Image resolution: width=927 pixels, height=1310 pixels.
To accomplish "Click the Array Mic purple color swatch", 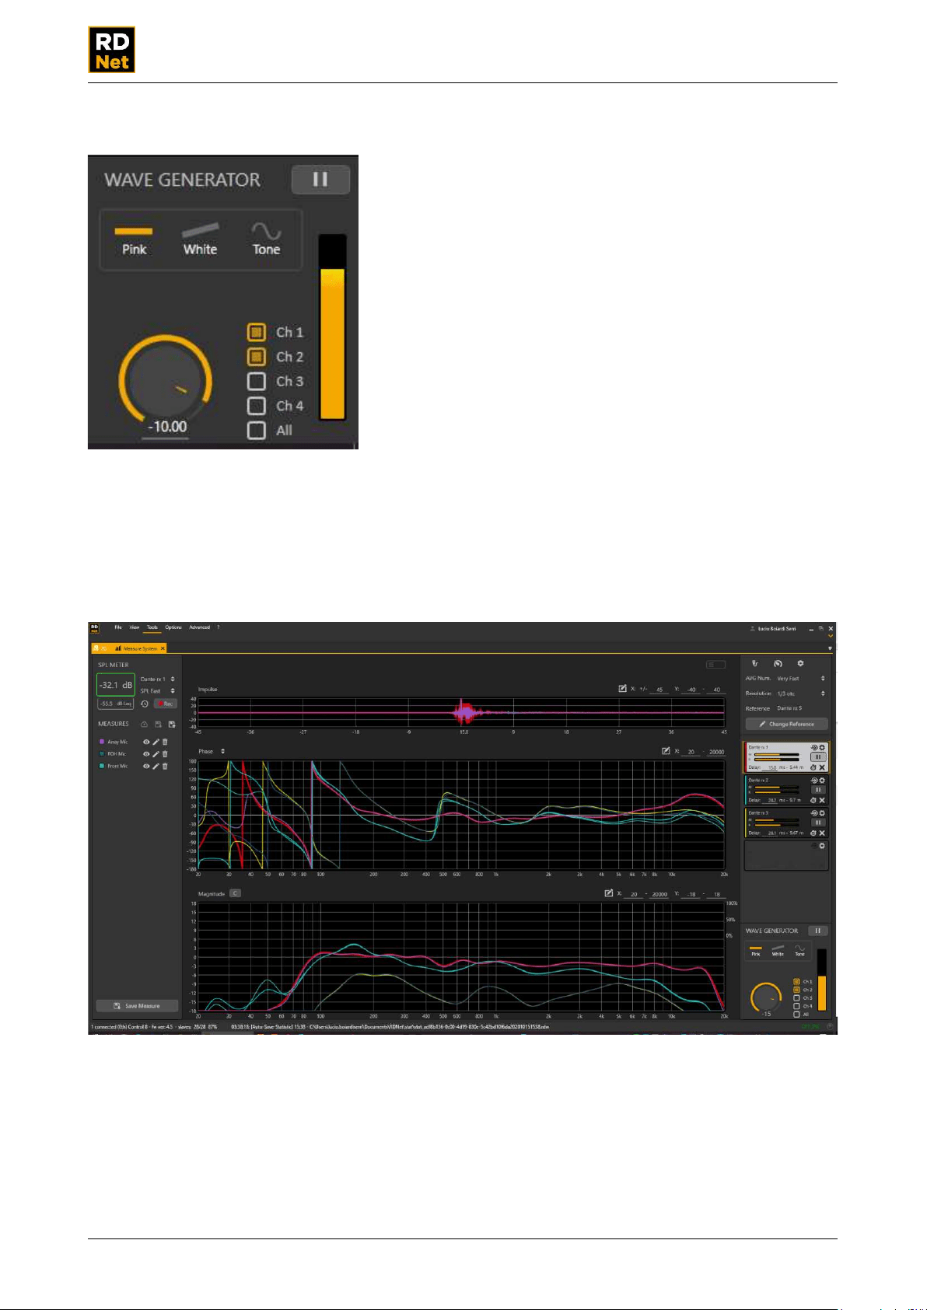I will [x=101, y=742].
